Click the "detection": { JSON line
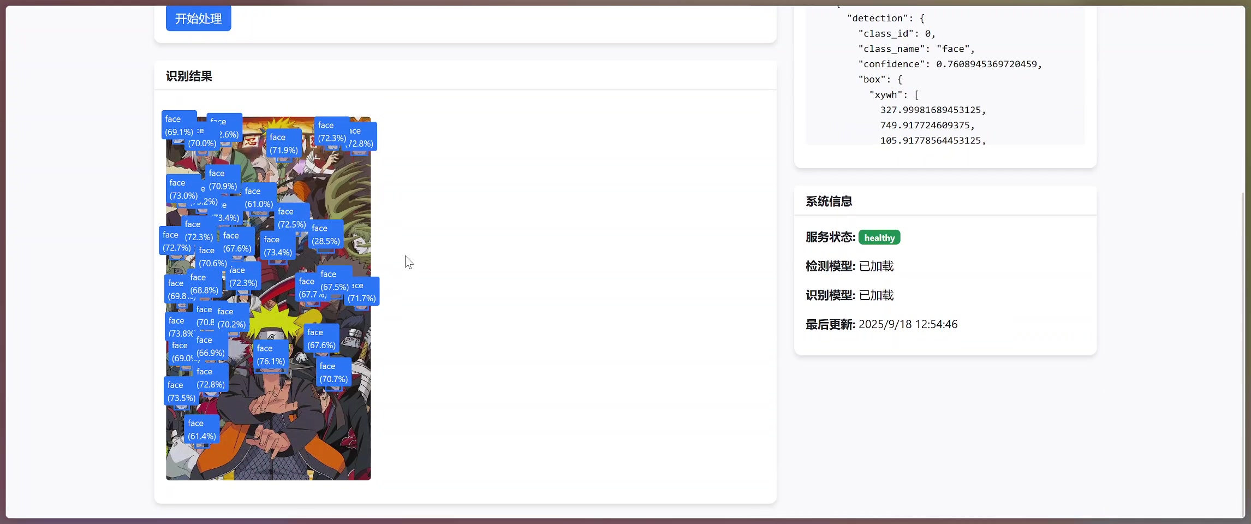This screenshot has height=524, width=1251. (885, 18)
